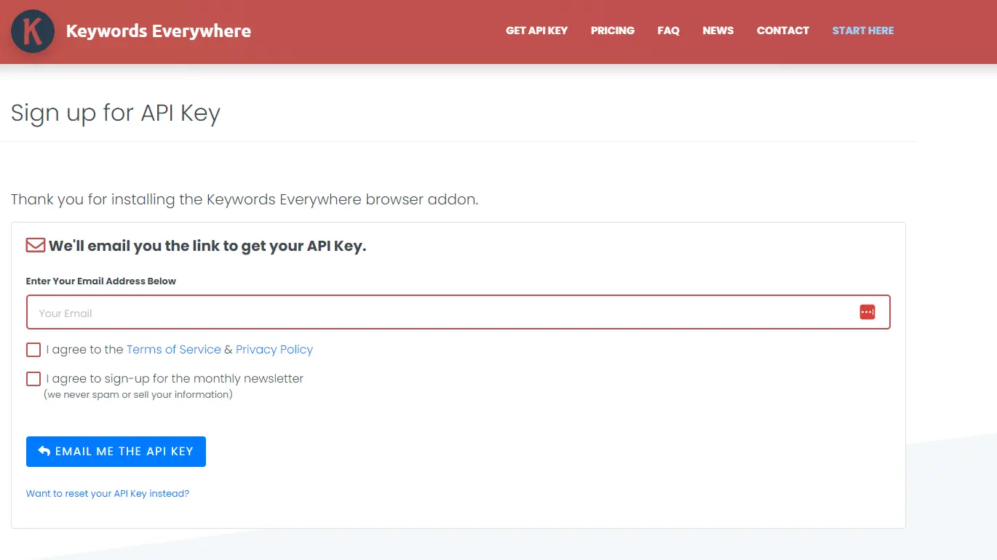Enable the monthly newsletter sign-up checkbox
997x560 pixels.
tap(33, 379)
